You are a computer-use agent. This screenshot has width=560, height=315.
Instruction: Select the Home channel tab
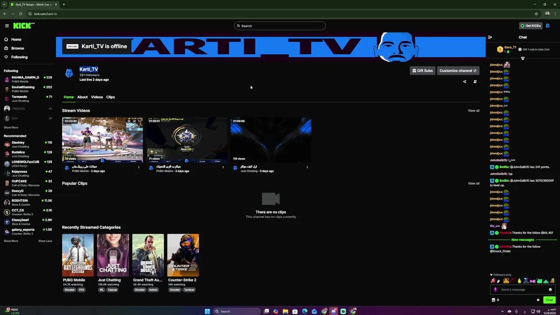69,97
